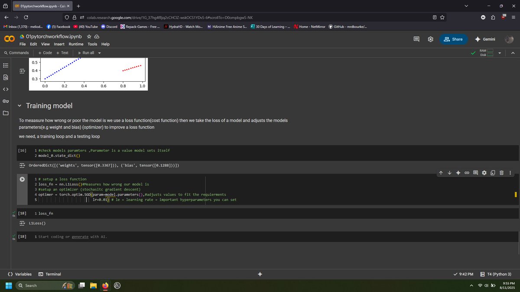Click the saved-to-Drive cloud icon
This screenshot has width=520, height=292.
[97, 37]
